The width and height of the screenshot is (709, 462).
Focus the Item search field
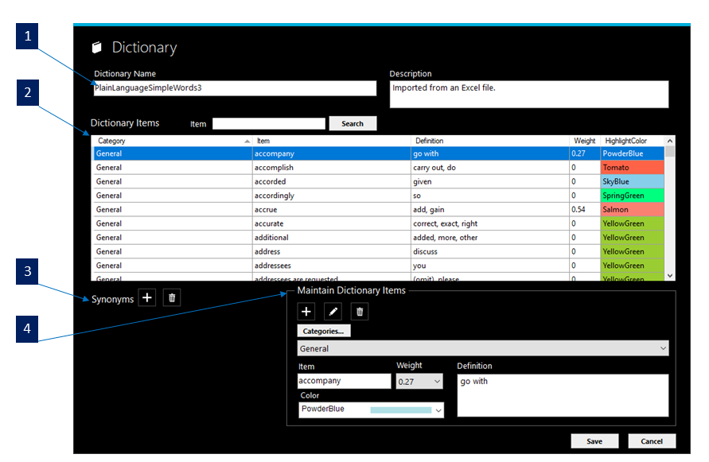269,124
